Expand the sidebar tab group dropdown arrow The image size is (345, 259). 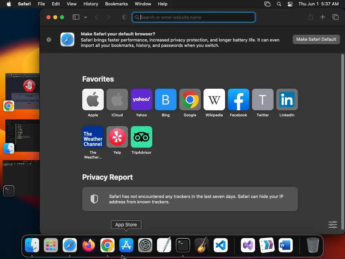(85, 17)
